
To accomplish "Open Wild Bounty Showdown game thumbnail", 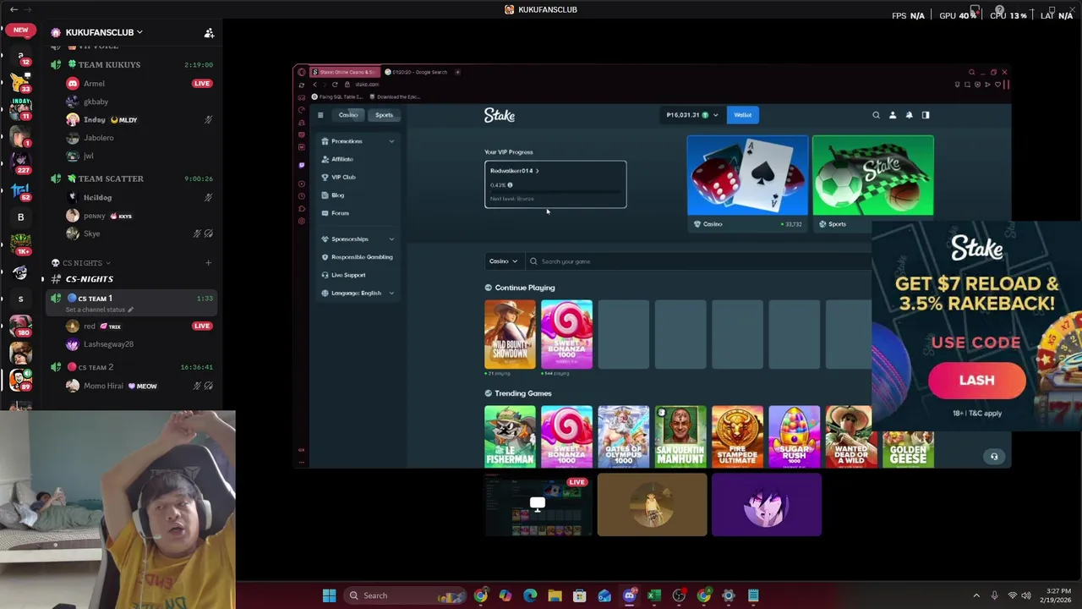I will pos(510,335).
